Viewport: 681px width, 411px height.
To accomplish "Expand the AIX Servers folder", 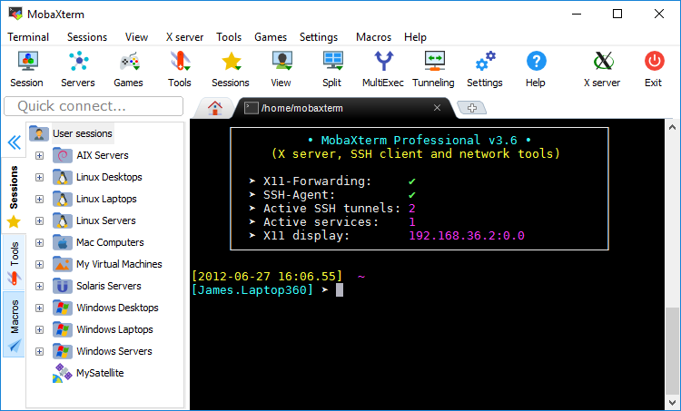I will 39,155.
